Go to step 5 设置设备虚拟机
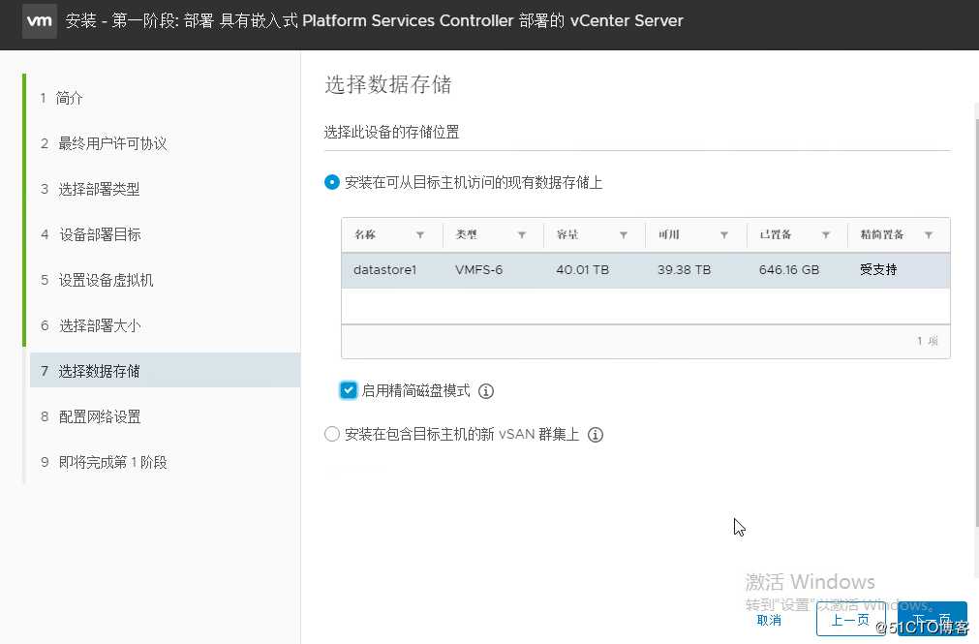Image resolution: width=979 pixels, height=644 pixels. 97,281
